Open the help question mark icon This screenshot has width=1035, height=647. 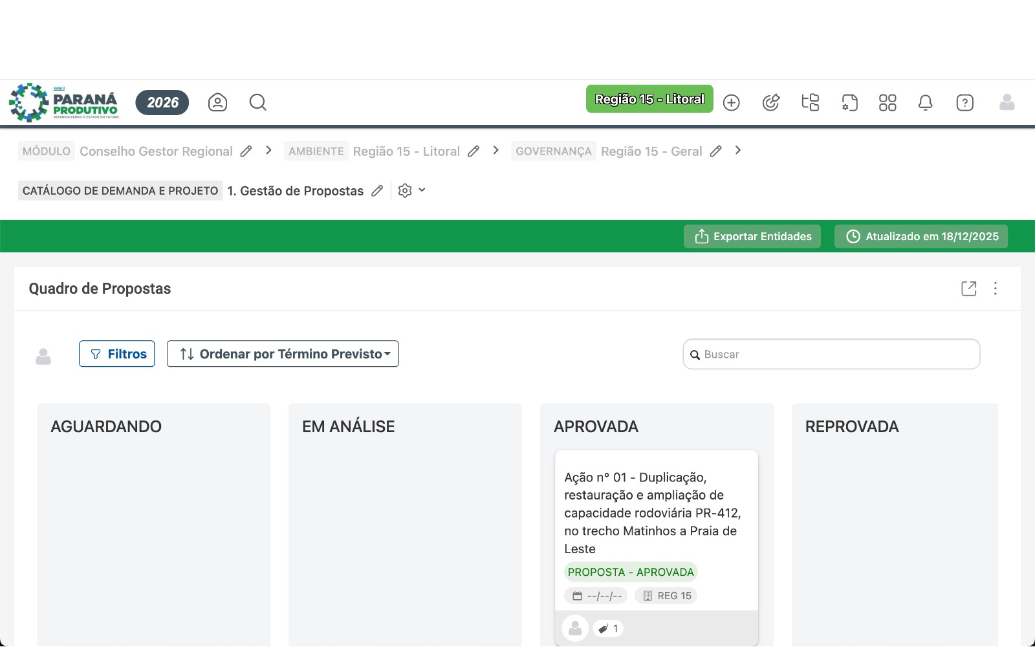click(x=964, y=103)
